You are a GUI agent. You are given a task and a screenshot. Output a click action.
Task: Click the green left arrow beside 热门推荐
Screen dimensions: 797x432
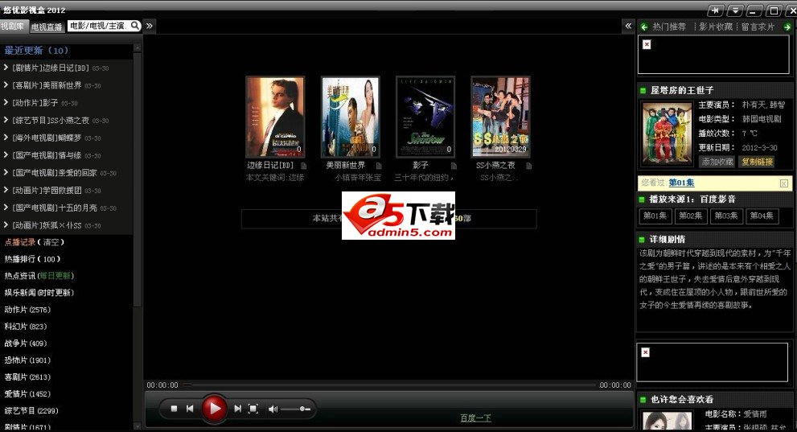(644, 27)
